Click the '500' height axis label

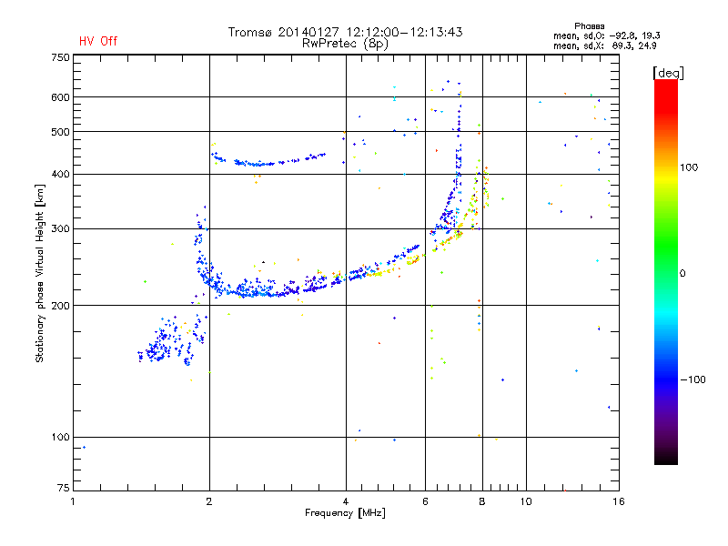(x=60, y=132)
